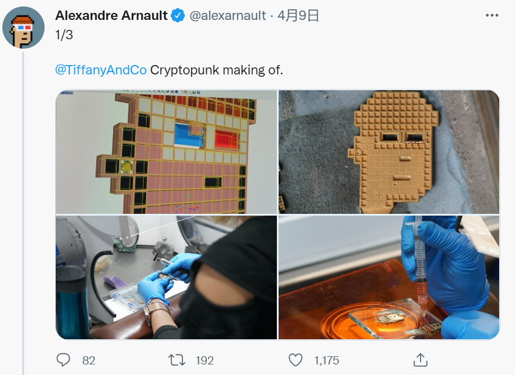Screen dimensions: 515x375
Task: Open the syringe enamel filling photo
Action: click(x=389, y=277)
